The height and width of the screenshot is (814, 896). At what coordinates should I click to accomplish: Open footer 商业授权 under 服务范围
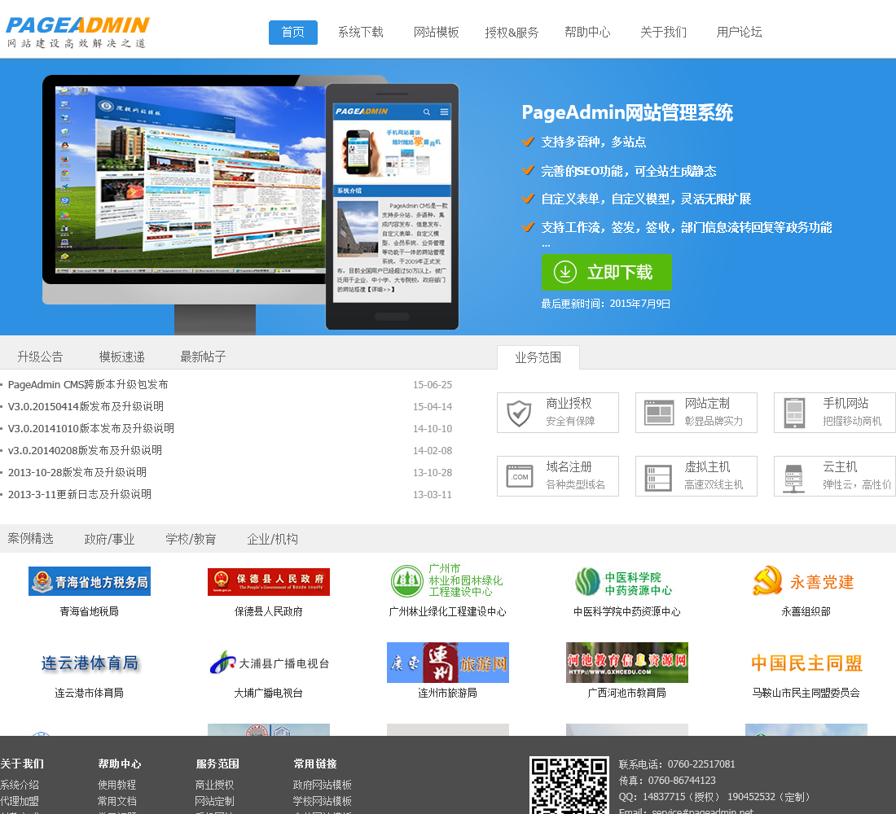coord(215,785)
